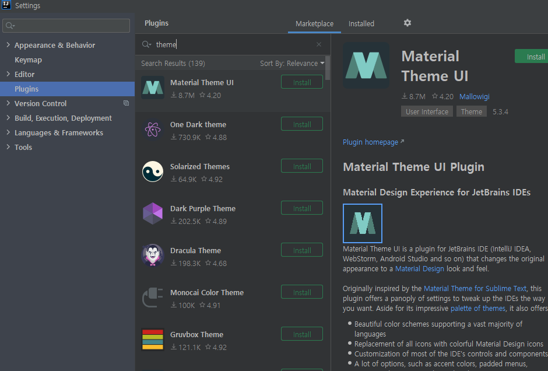
Task: Click the Solarized Themes yin-yang icon
Action: (153, 171)
